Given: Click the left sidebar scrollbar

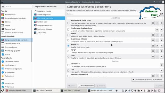Looking at the screenshot, I should click(x=32, y=36).
